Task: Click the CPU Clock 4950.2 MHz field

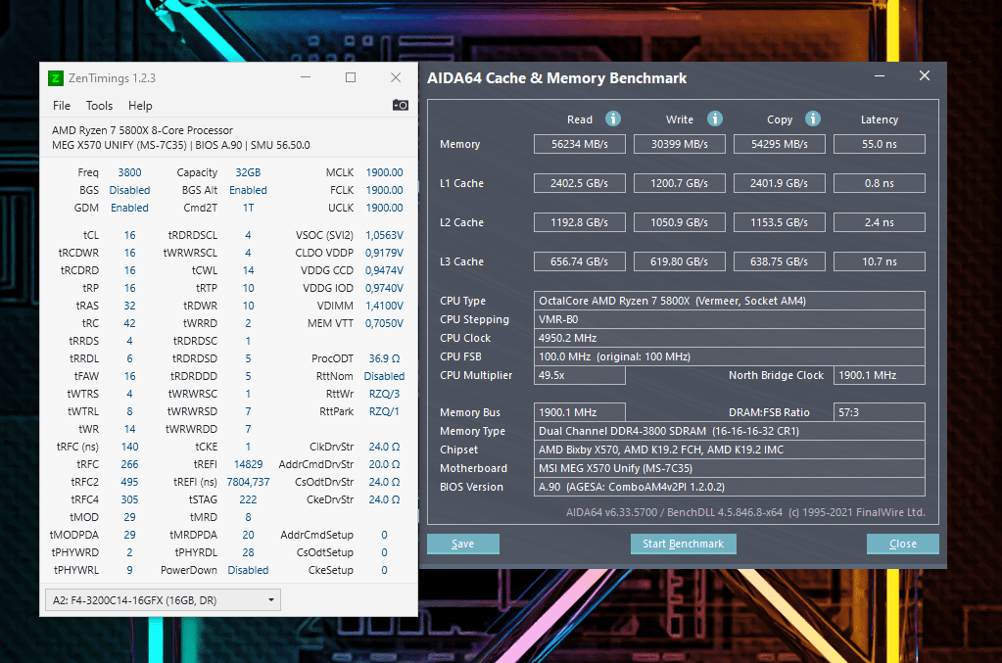Action: point(729,338)
